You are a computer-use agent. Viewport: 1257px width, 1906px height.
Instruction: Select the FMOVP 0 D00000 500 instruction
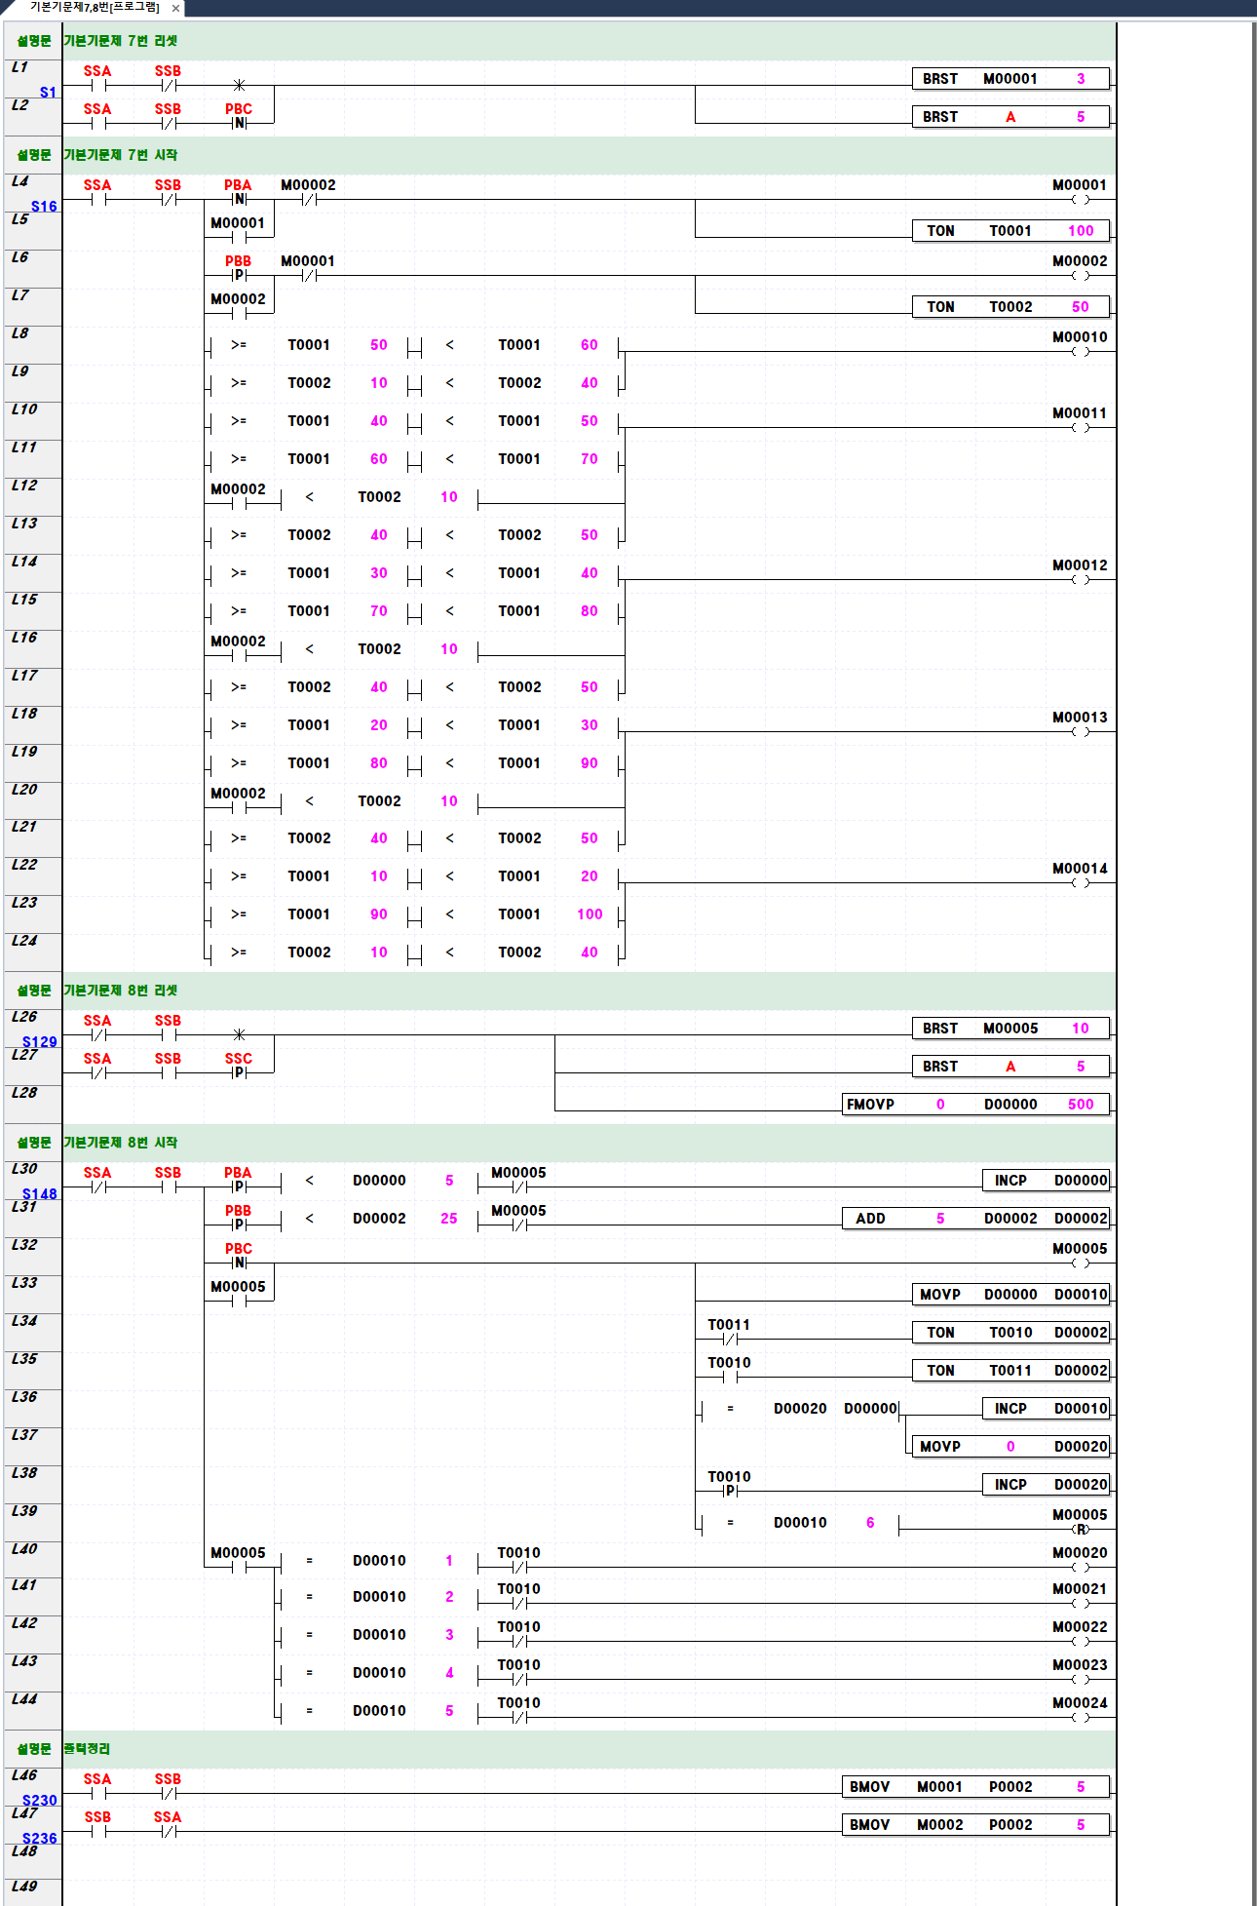tap(974, 1105)
